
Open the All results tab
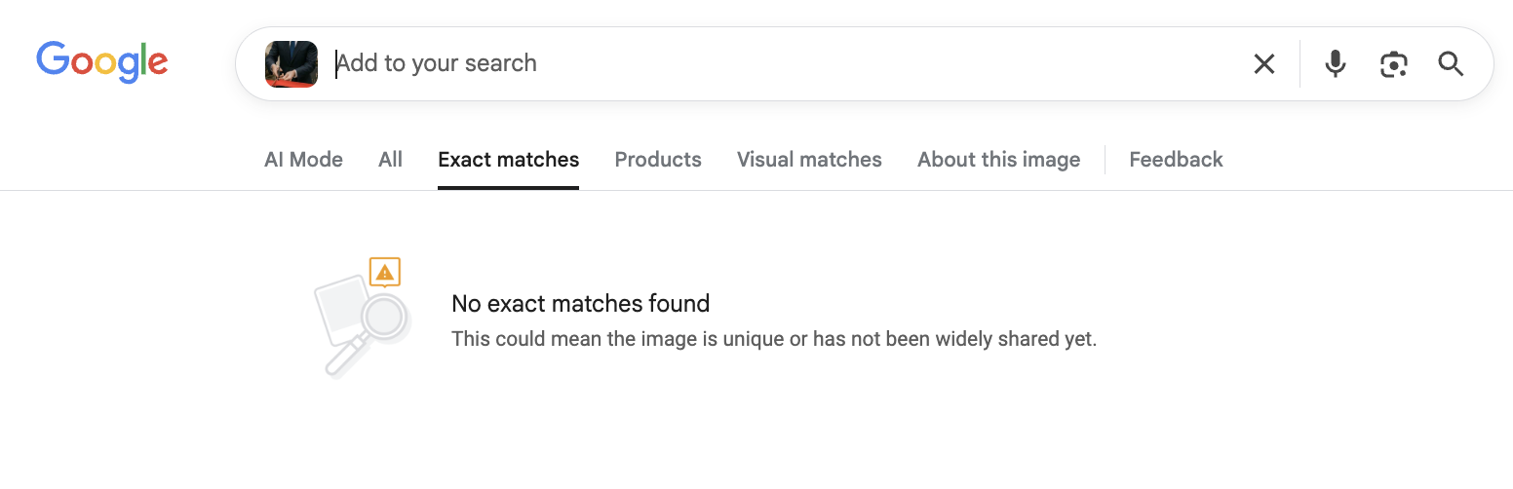tap(390, 160)
